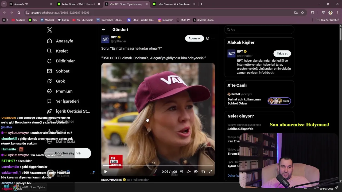Open a new browser tab
This screenshot has width=342, height=192.
201,4
